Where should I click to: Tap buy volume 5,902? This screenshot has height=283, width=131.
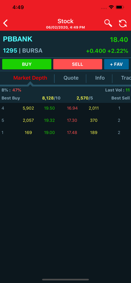[28, 108]
